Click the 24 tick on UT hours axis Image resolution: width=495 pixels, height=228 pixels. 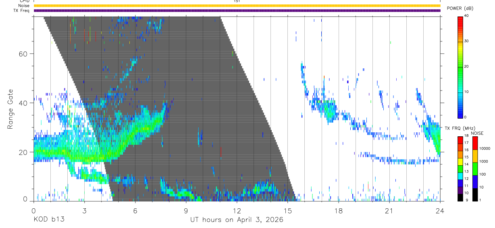click(440, 211)
